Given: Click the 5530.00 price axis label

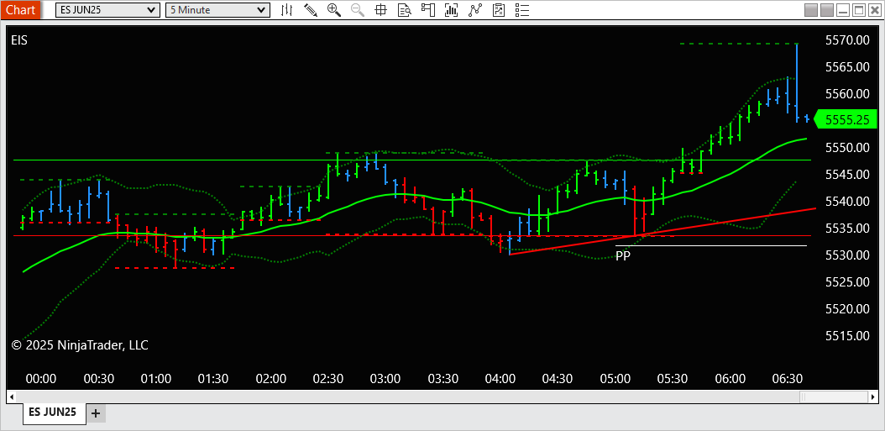Looking at the screenshot, I should tap(846, 255).
